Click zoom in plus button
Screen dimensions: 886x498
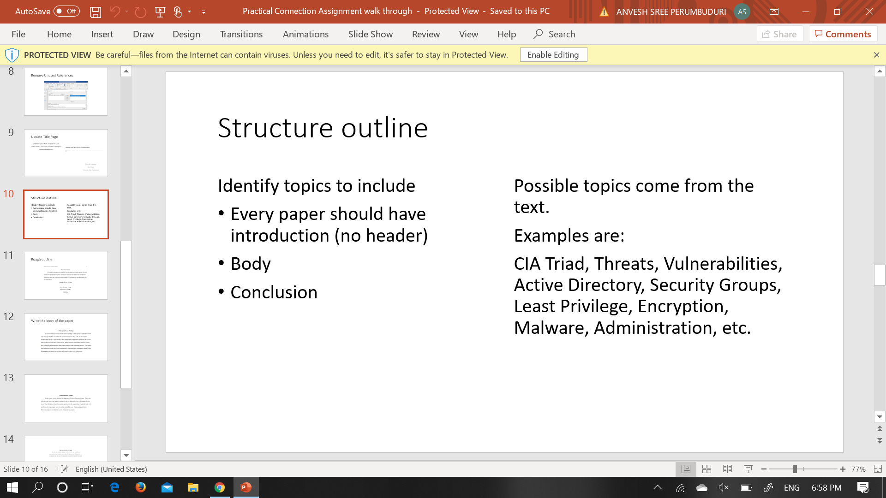click(843, 469)
